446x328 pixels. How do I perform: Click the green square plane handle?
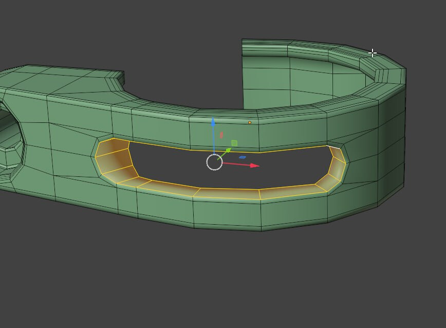point(234,143)
